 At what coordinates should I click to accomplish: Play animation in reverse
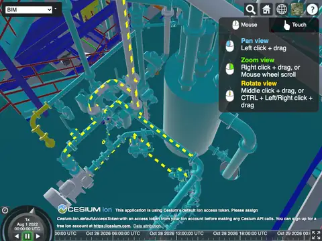pos(17,236)
